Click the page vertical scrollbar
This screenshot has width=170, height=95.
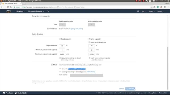tap(168, 68)
